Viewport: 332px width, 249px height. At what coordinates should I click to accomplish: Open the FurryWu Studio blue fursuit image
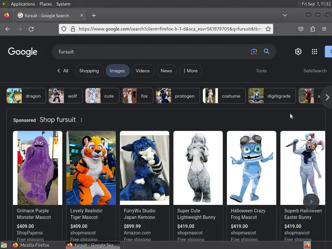pos(145,168)
